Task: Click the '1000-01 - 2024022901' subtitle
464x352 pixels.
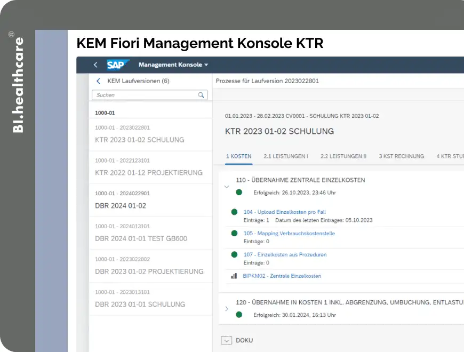Action: 123,193
